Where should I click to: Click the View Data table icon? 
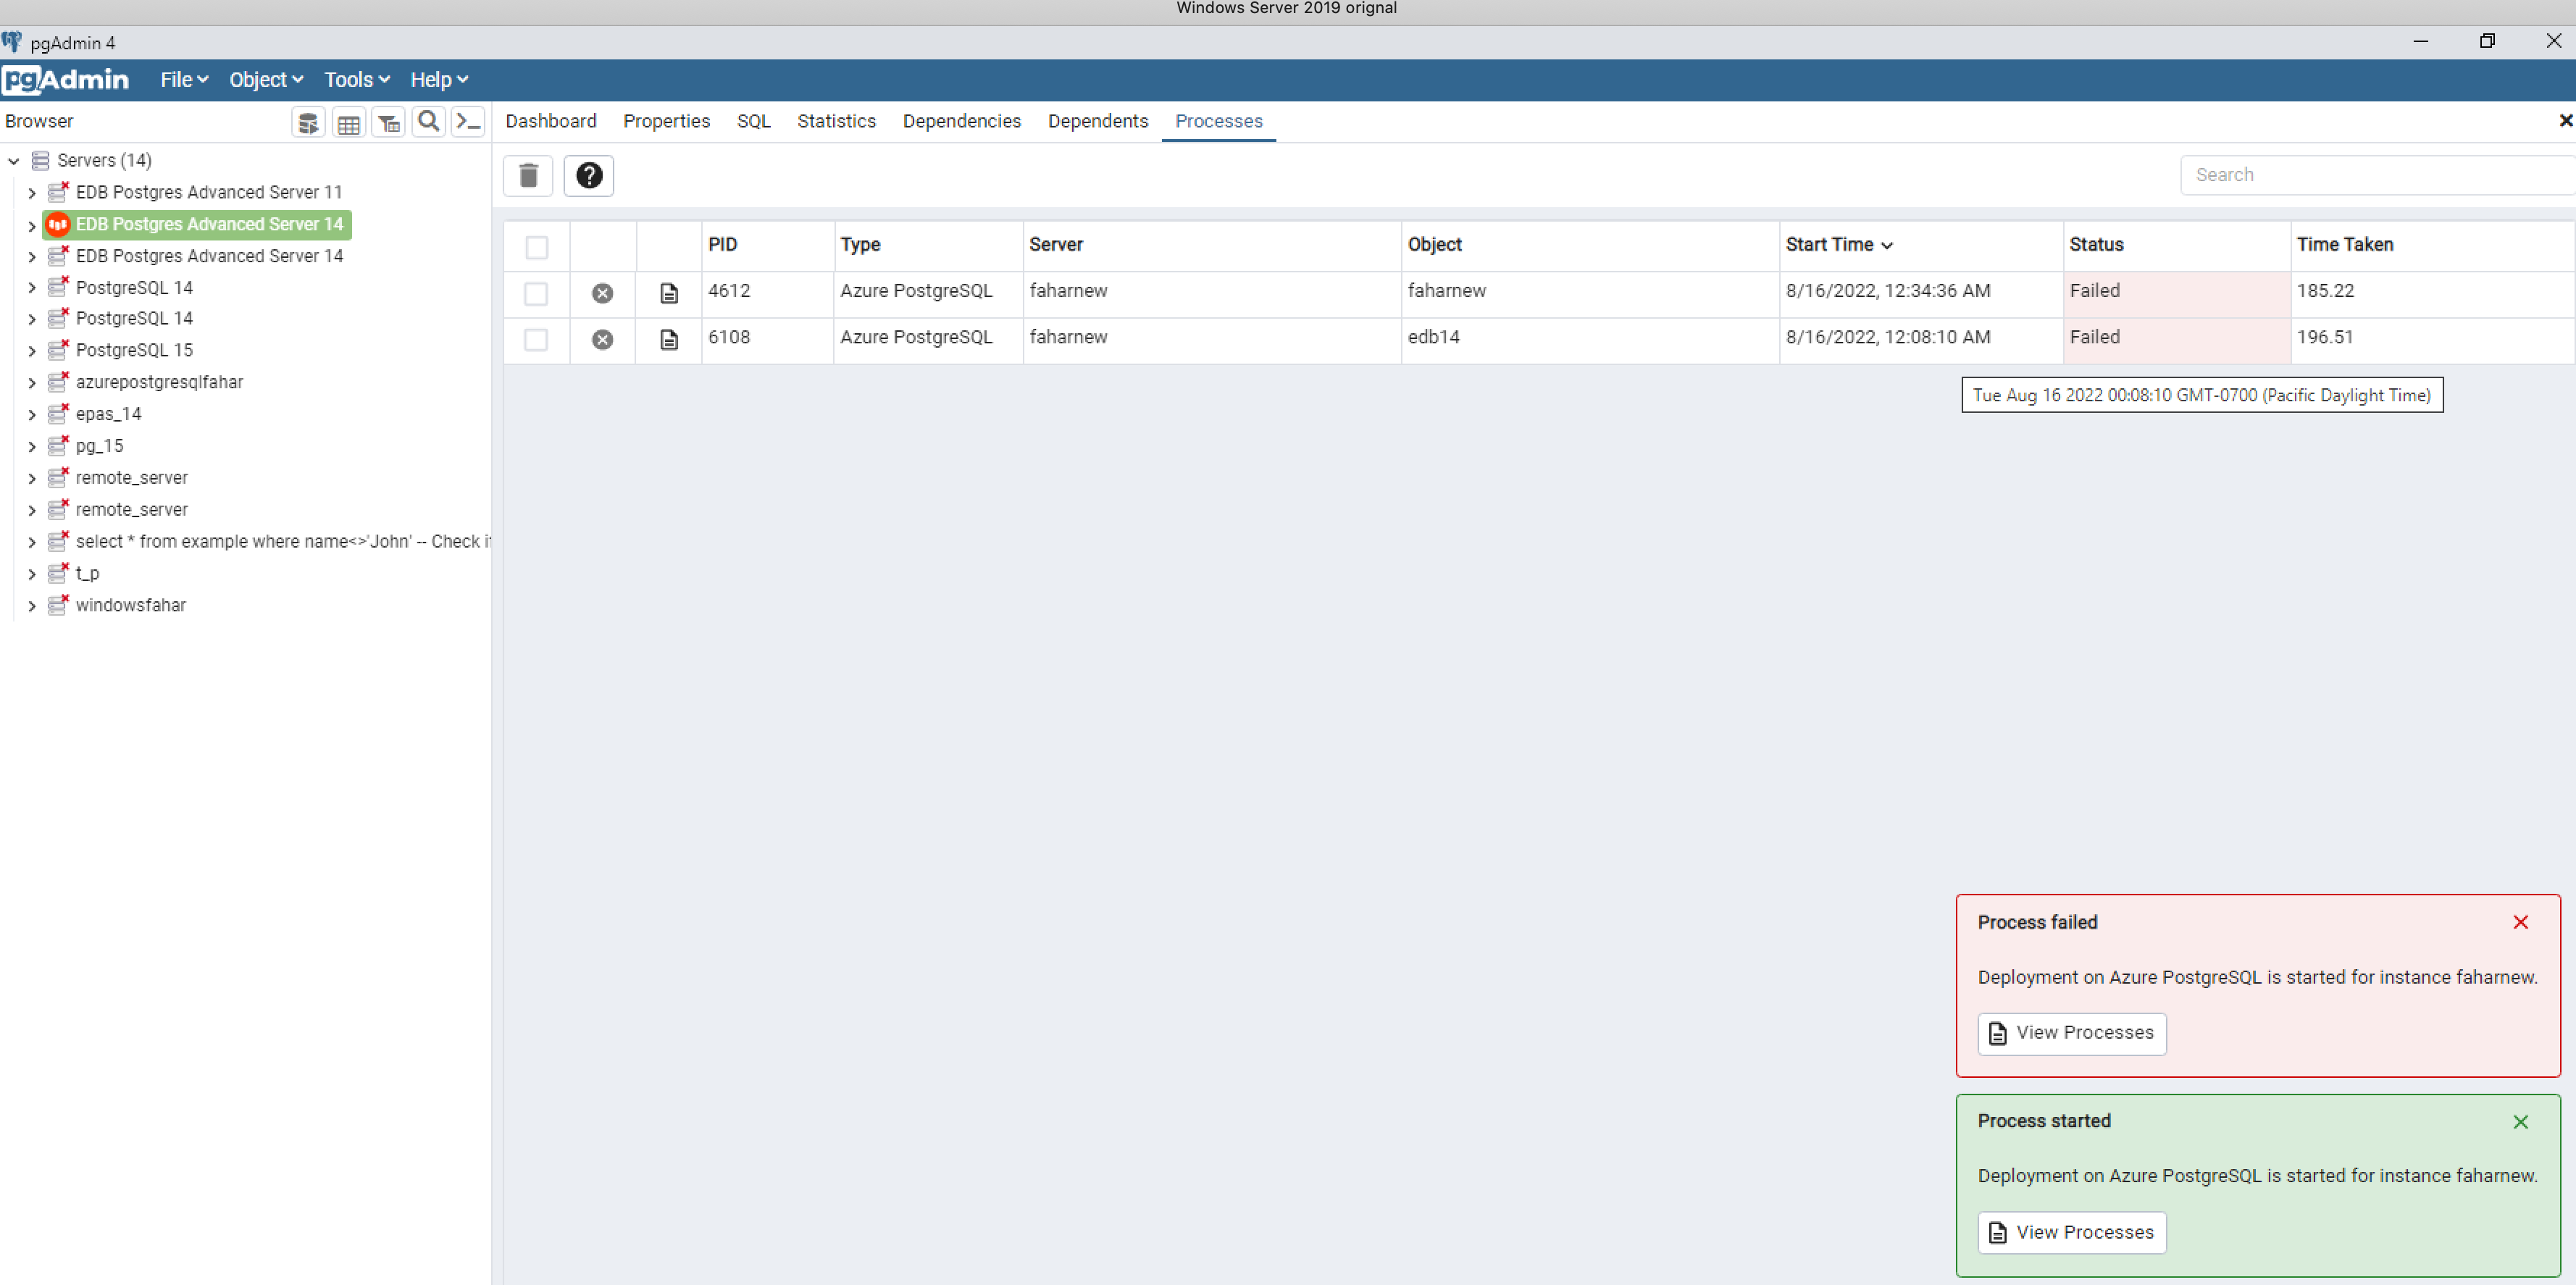click(348, 121)
